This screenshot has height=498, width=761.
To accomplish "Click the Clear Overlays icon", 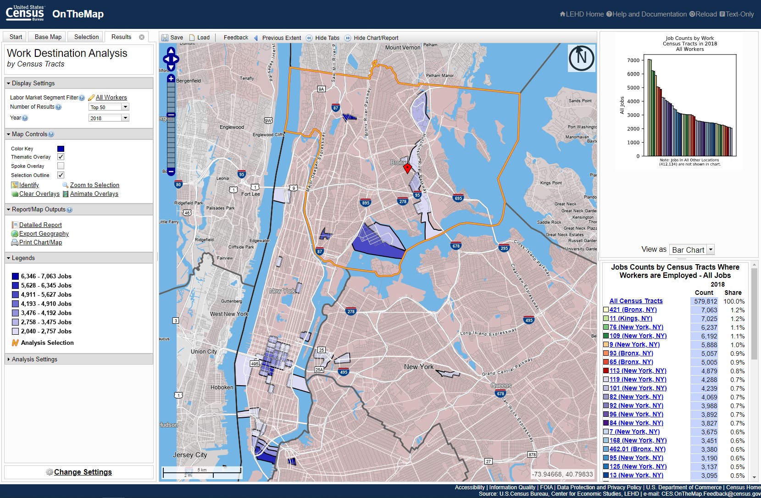I will [x=15, y=194].
